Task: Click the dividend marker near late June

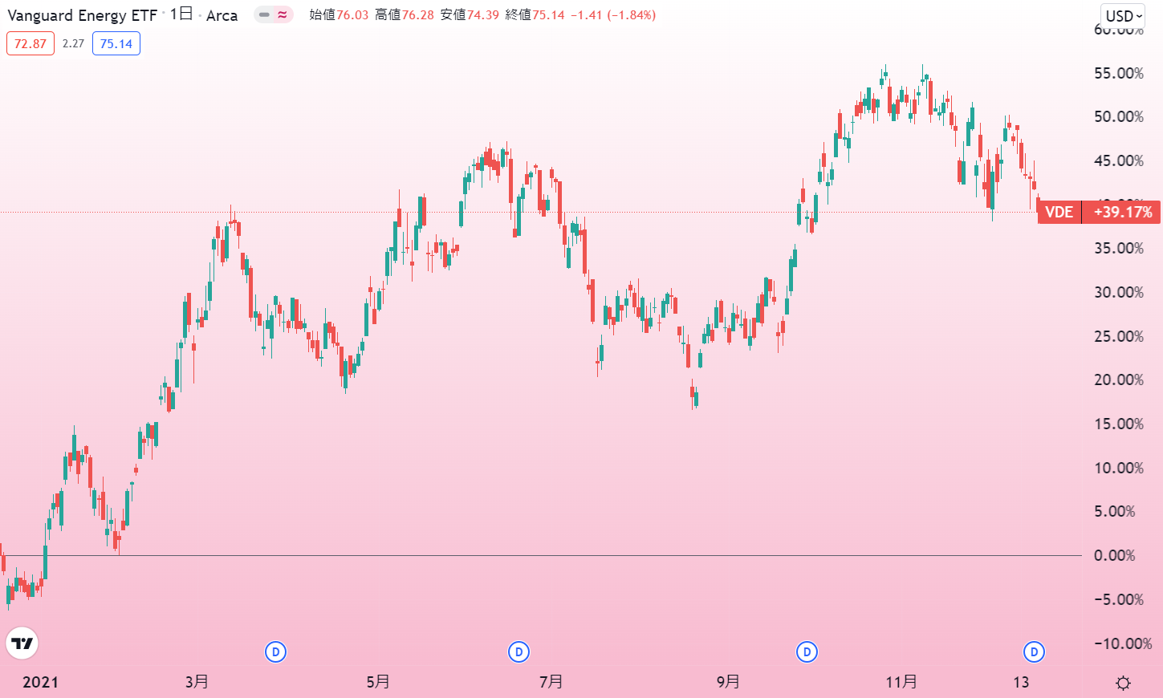Action: 518,651
